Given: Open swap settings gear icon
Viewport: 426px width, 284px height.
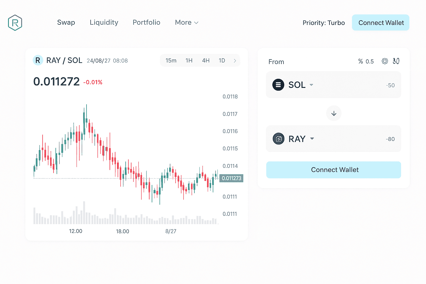Looking at the screenshot, I should pyautogui.click(x=385, y=61).
